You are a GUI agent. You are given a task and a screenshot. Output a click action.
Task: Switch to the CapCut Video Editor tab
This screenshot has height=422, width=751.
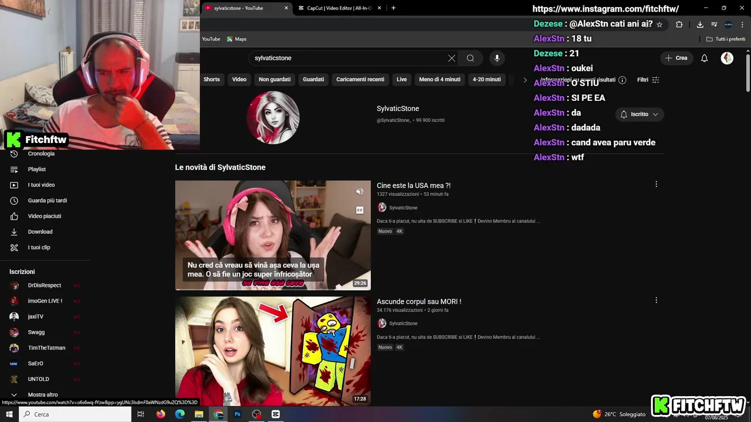[339, 8]
